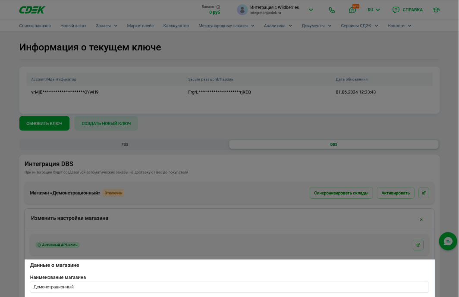Click the CDEK logo
Image resolution: width=459 pixels, height=297 pixels.
[x=32, y=10]
